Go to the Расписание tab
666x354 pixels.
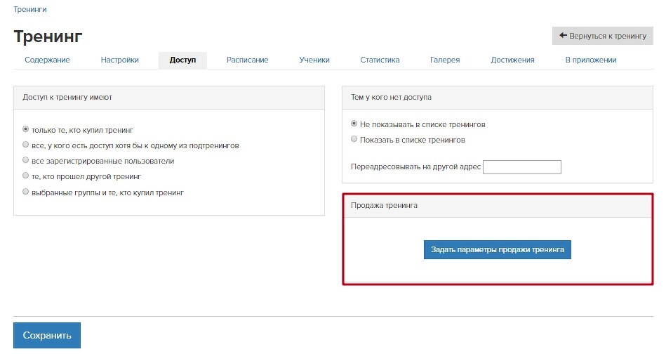(x=248, y=60)
